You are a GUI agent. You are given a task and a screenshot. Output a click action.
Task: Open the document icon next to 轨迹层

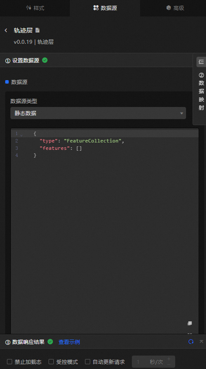pyautogui.click(x=37, y=30)
